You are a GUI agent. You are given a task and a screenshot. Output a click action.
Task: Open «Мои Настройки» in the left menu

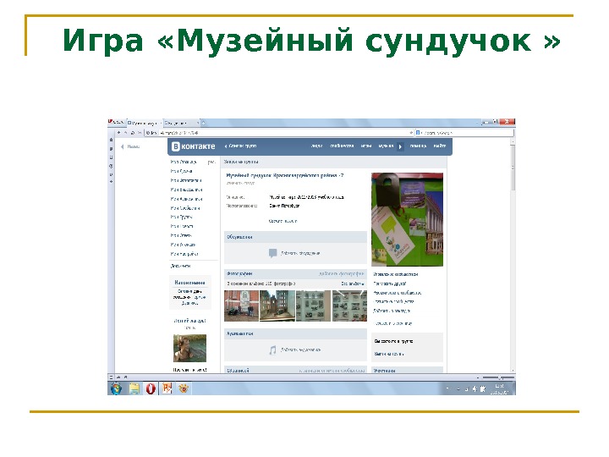click(184, 254)
